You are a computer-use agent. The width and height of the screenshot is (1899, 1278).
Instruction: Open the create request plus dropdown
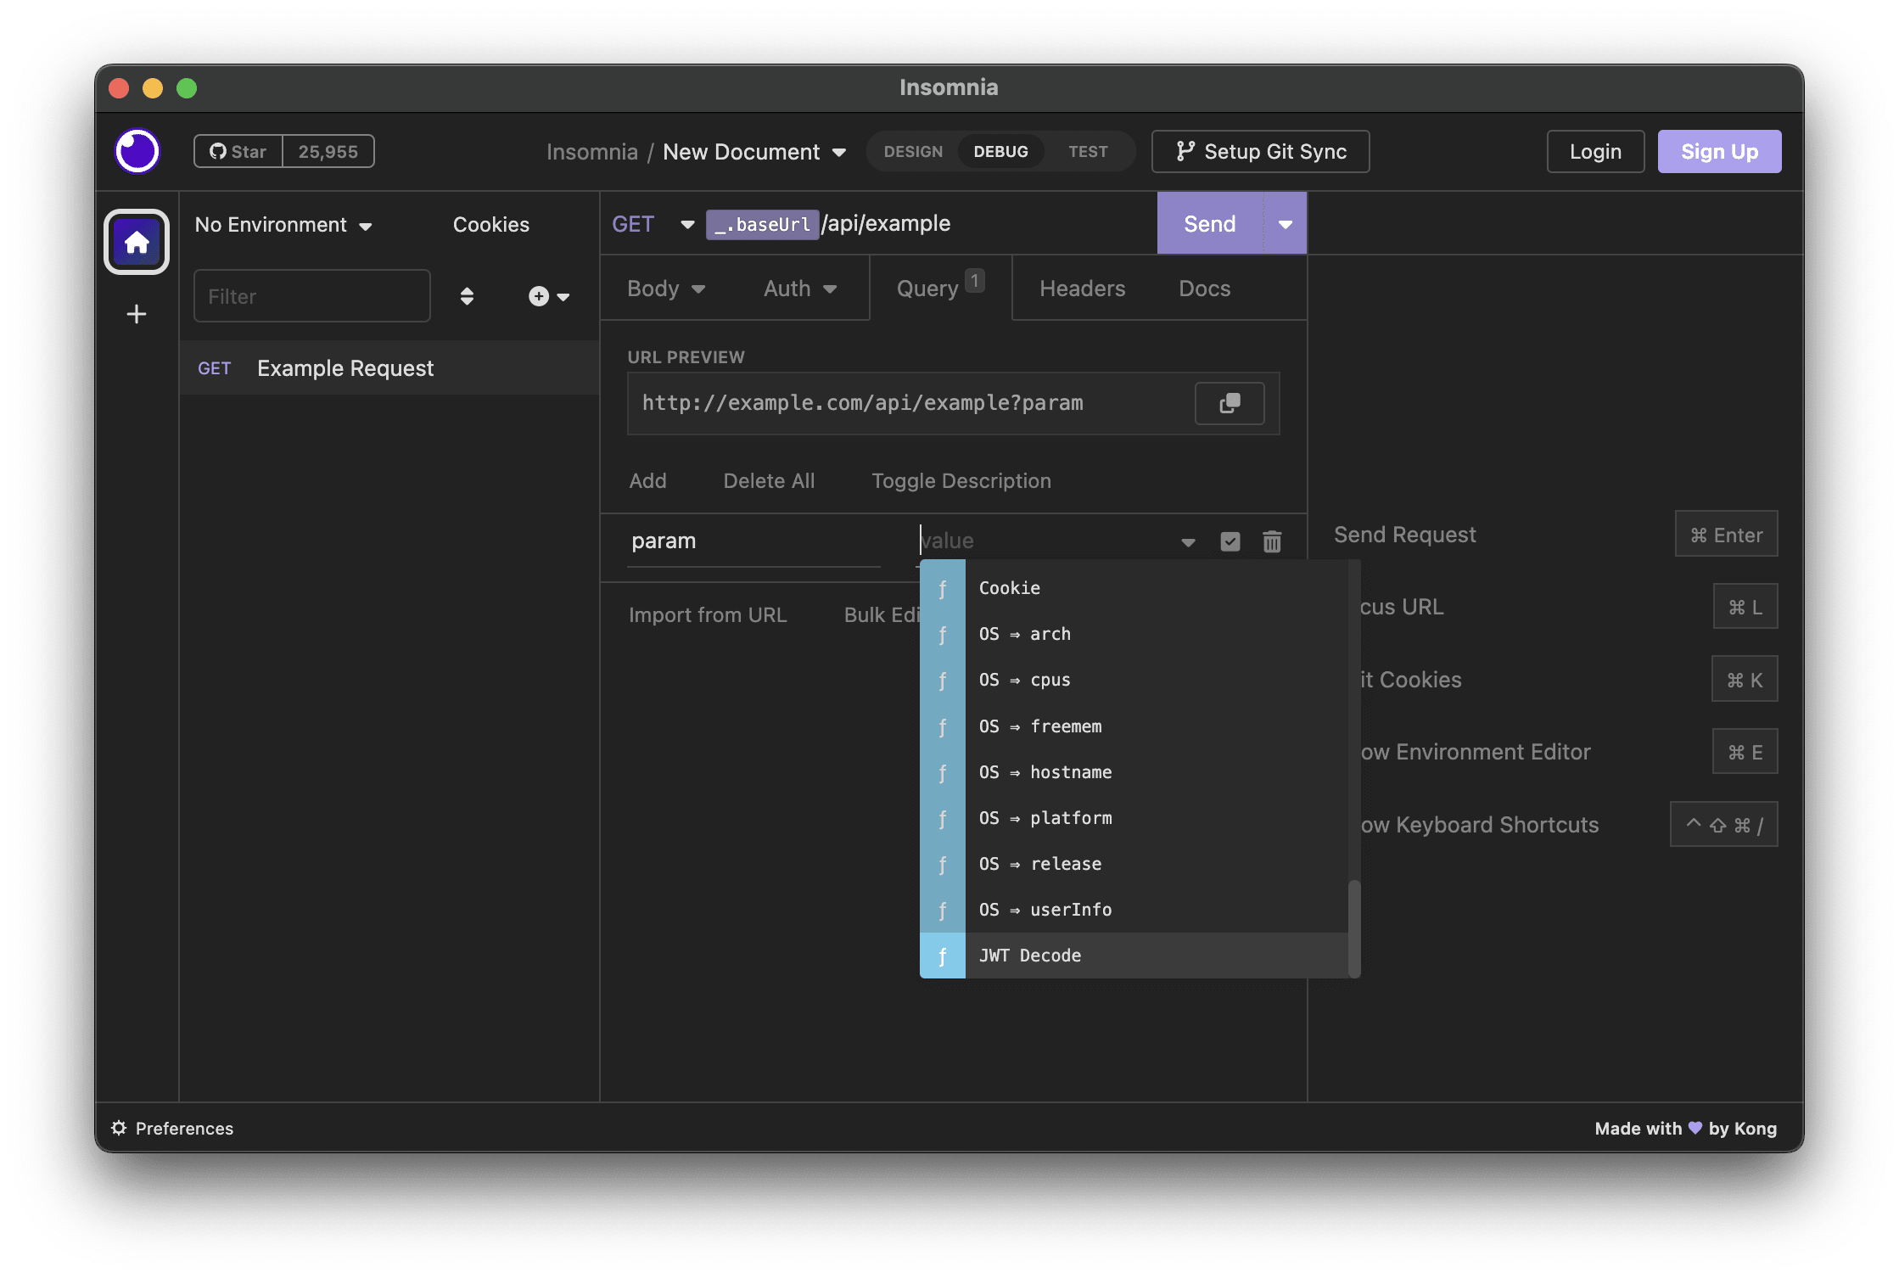click(549, 296)
